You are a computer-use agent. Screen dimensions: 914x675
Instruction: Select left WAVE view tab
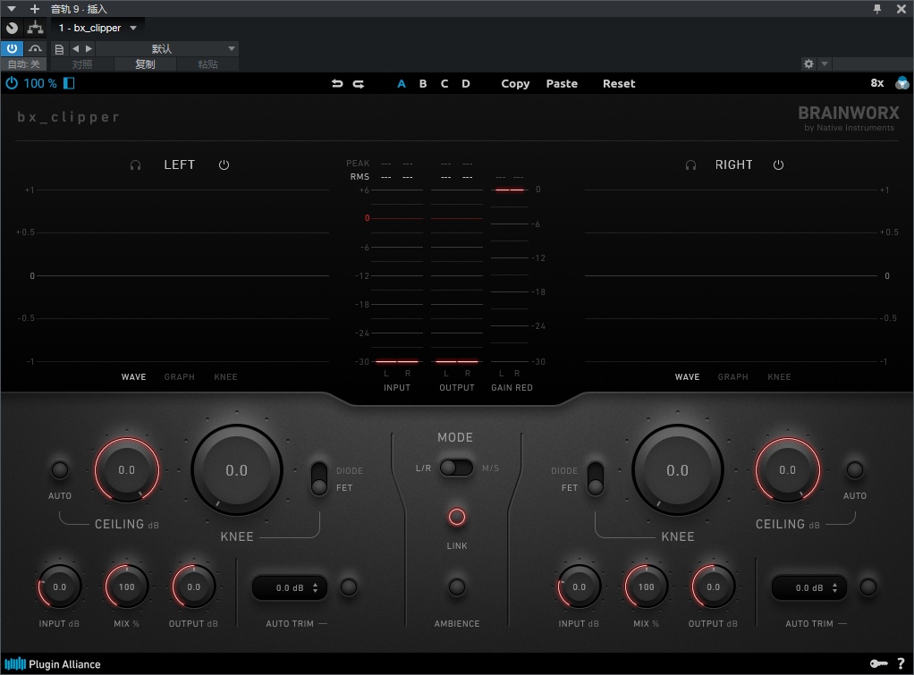[133, 377]
